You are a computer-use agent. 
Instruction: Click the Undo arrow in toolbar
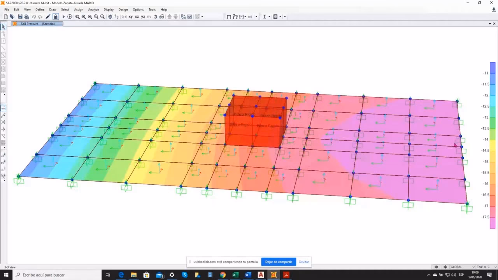click(x=34, y=17)
